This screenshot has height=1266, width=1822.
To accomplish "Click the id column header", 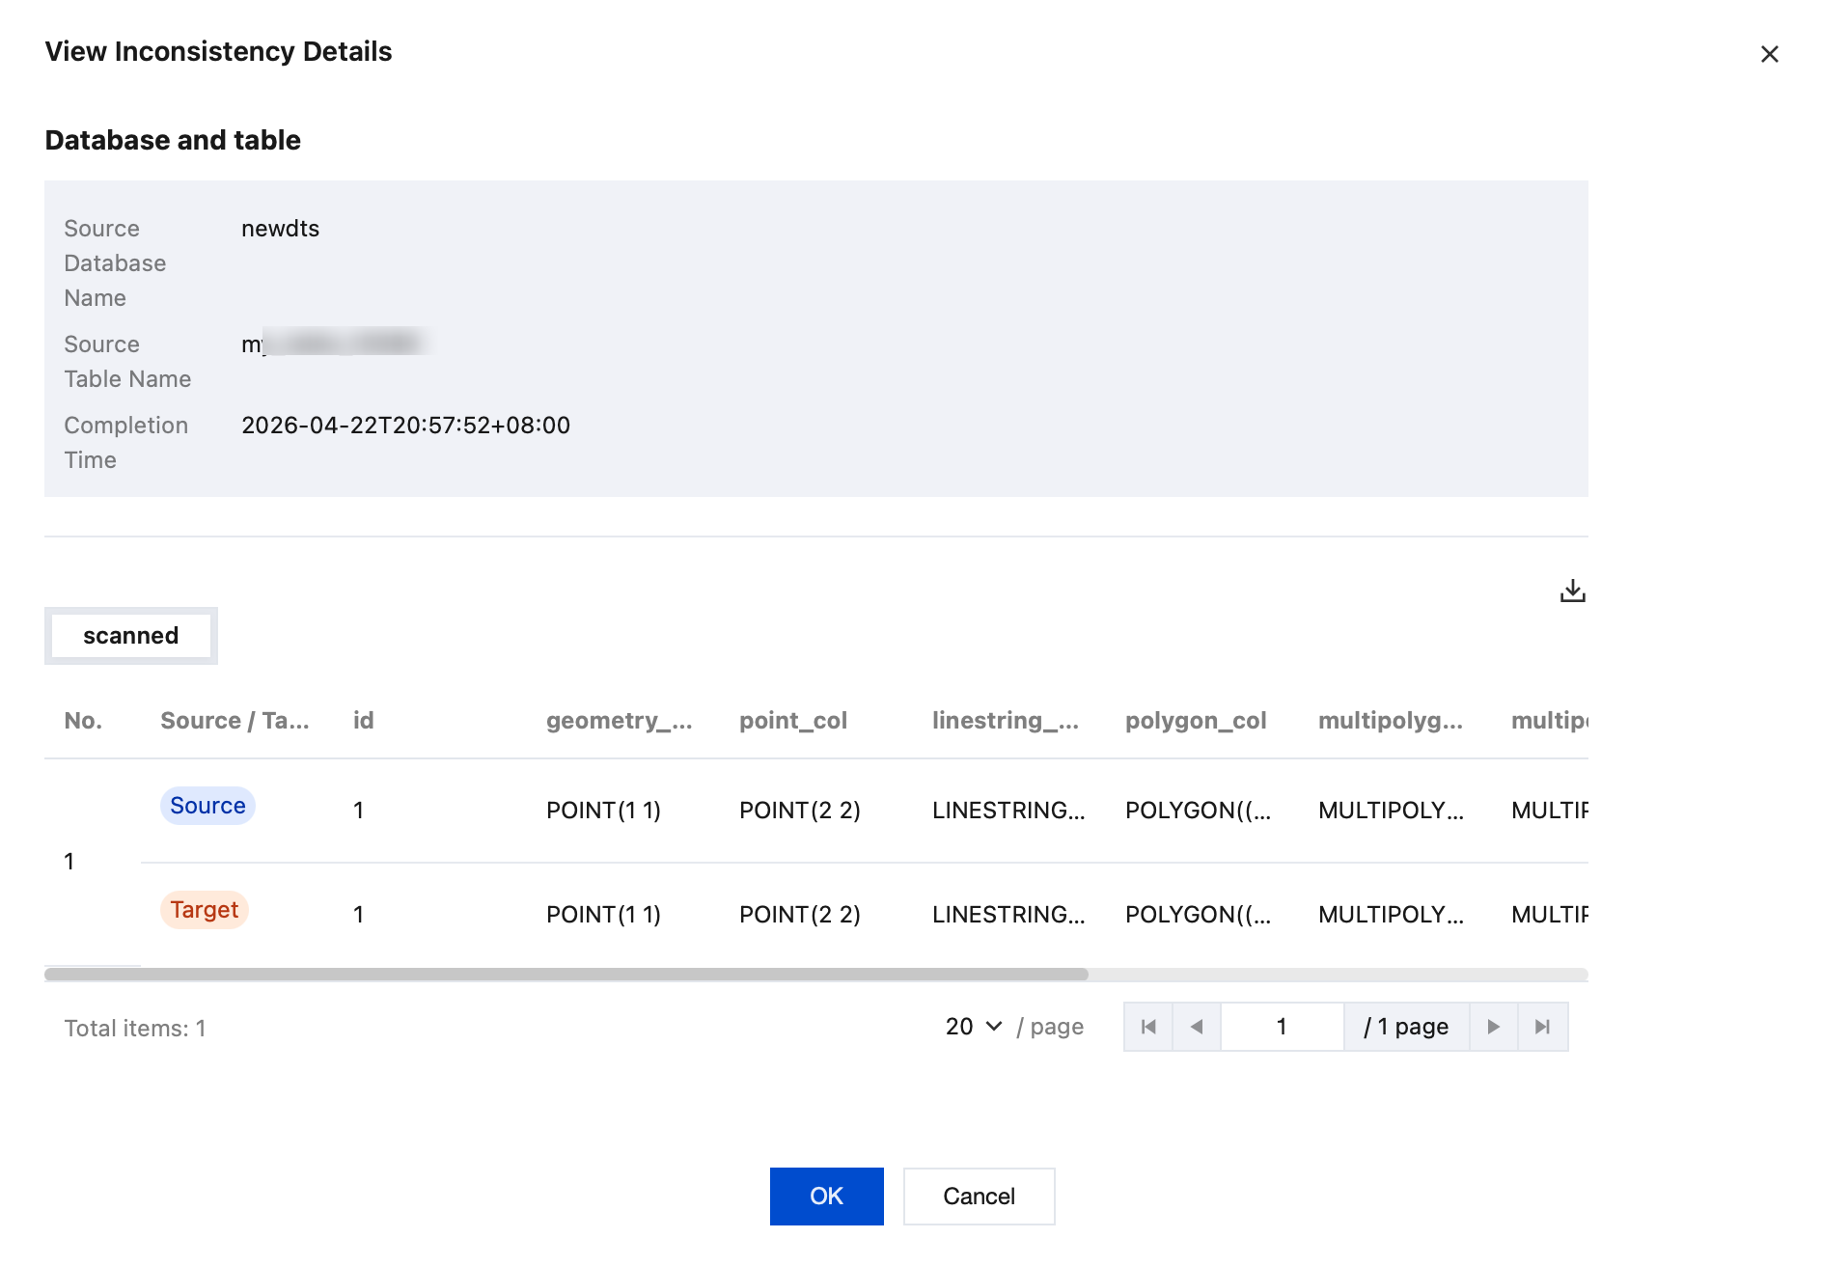I will point(363,721).
